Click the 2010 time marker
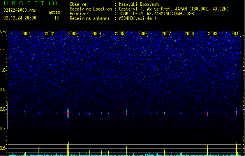This screenshot has height=156, width=245. 236,34
